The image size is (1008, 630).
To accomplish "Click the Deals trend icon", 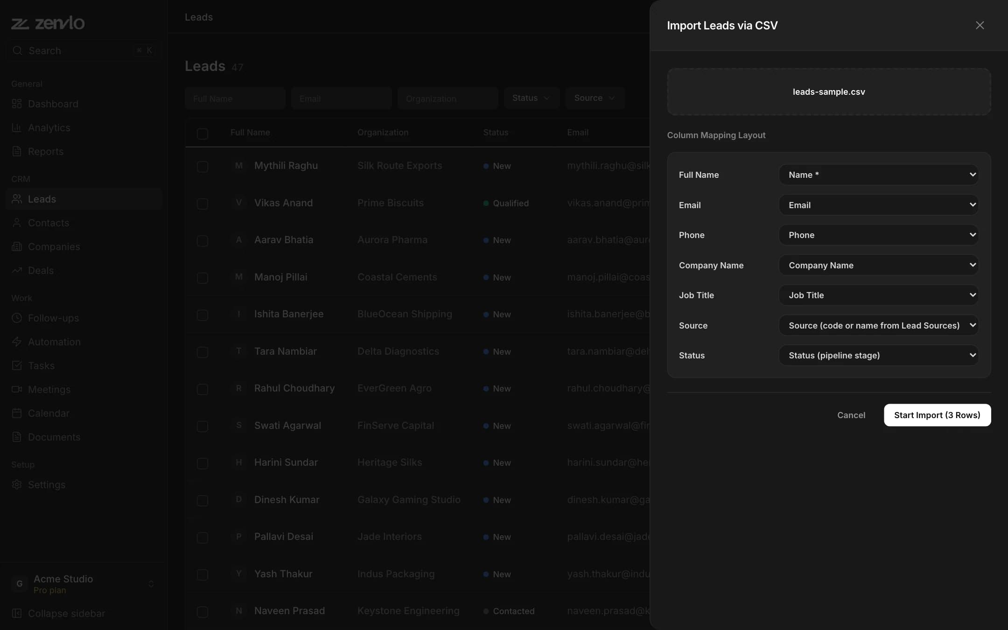I will tap(17, 270).
